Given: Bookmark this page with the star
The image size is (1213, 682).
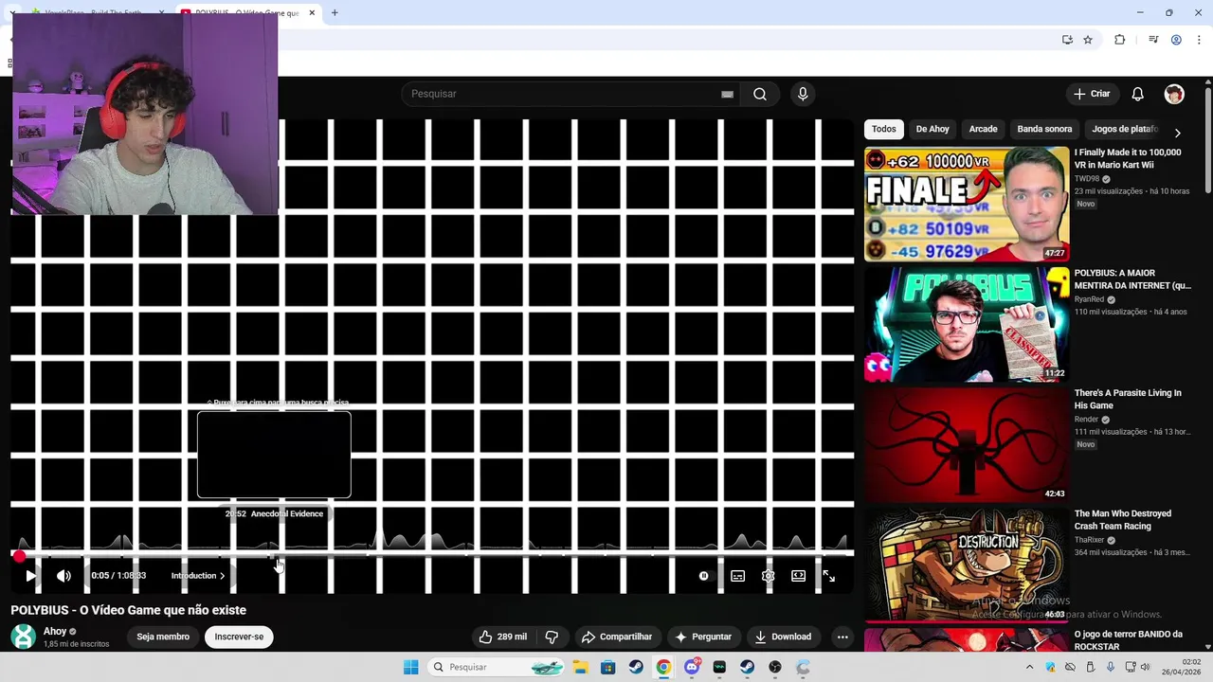Looking at the screenshot, I should pos(1088,40).
